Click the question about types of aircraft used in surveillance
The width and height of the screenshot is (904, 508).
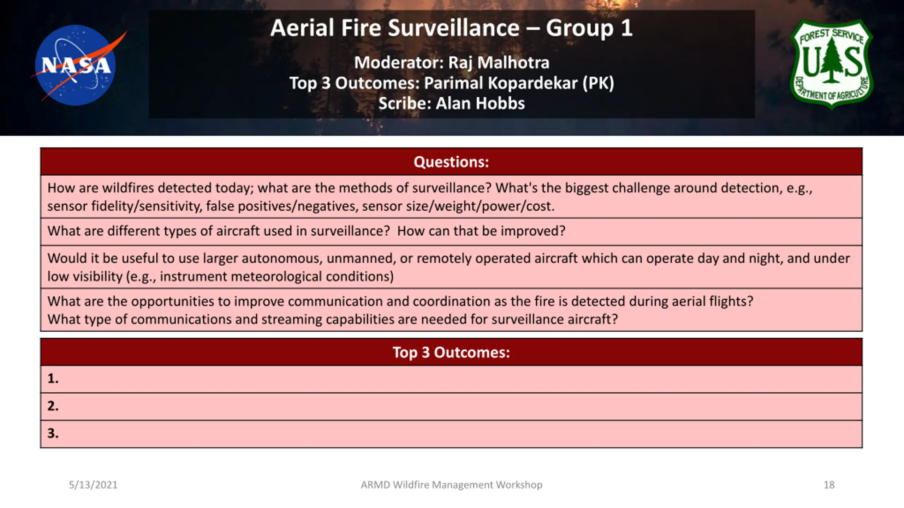451,231
